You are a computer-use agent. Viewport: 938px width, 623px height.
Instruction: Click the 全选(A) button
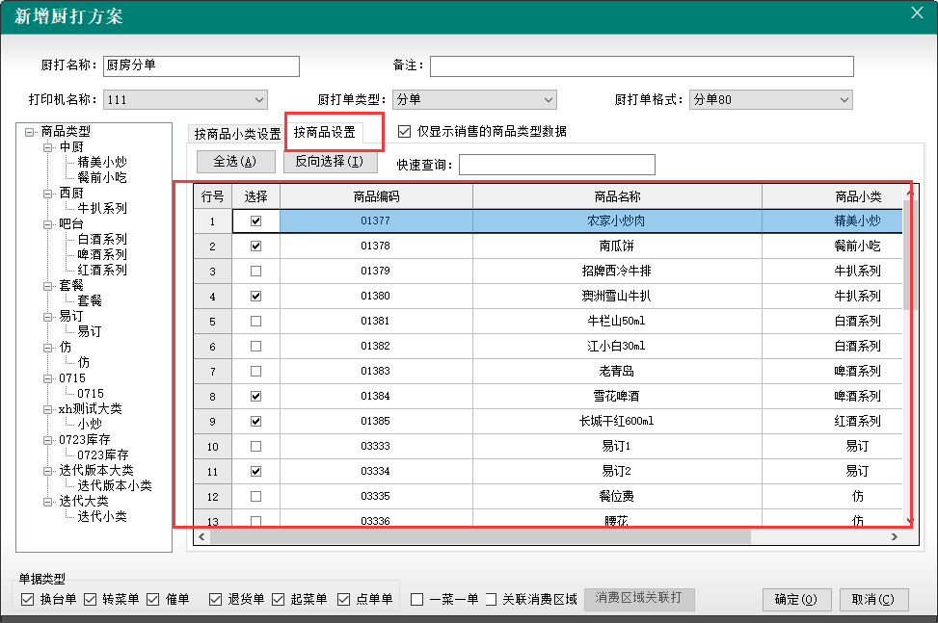pyautogui.click(x=235, y=161)
